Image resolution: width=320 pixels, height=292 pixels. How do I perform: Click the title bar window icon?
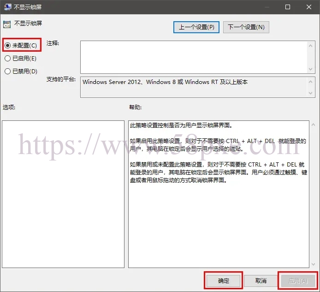pos(7,7)
